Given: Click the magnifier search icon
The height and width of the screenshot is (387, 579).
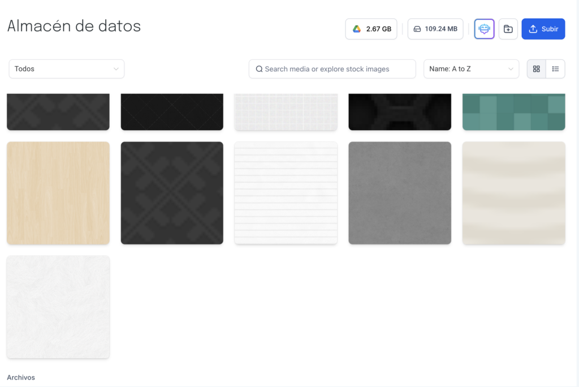Looking at the screenshot, I should click(259, 69).
